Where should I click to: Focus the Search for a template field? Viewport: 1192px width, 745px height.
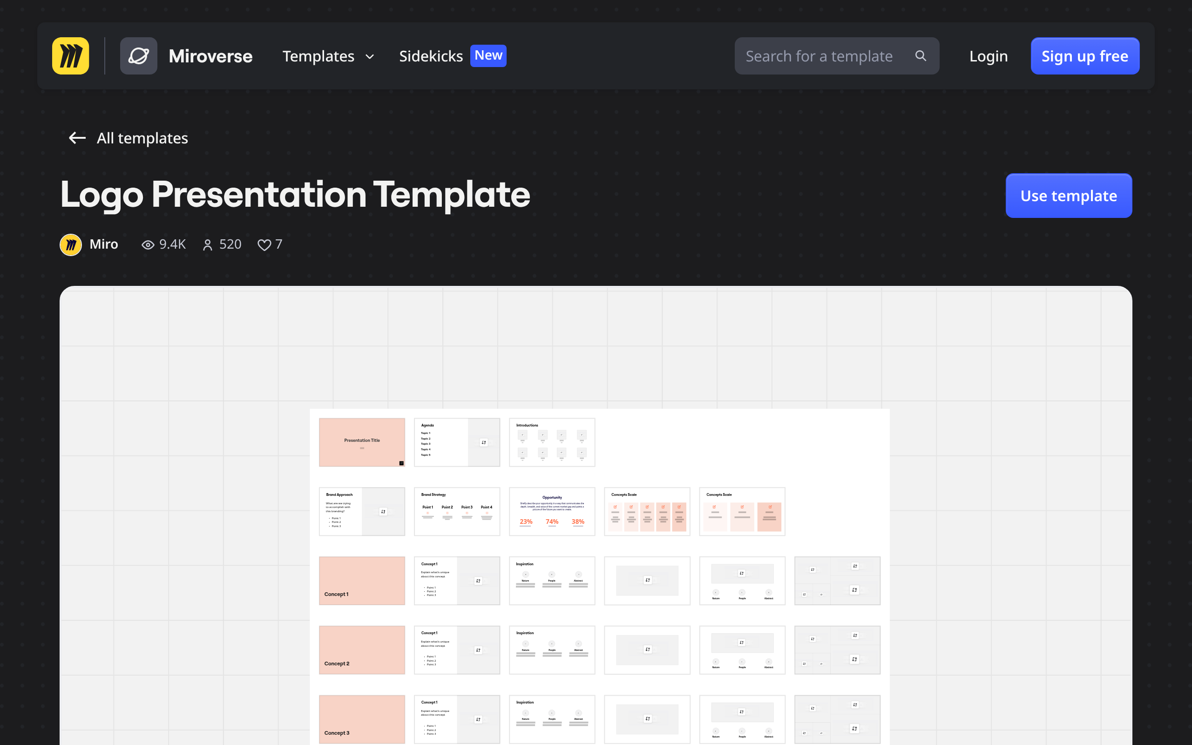(836, 56)
